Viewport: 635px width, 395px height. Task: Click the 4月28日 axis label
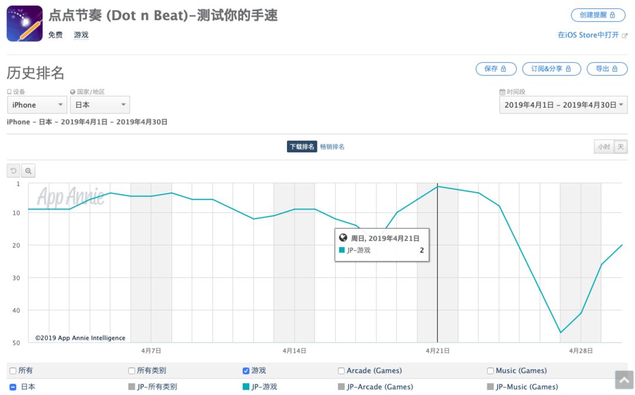581,351
